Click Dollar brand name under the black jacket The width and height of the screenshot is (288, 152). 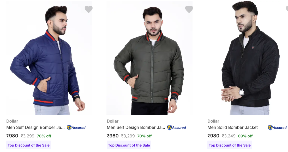[x=213, y=121]
